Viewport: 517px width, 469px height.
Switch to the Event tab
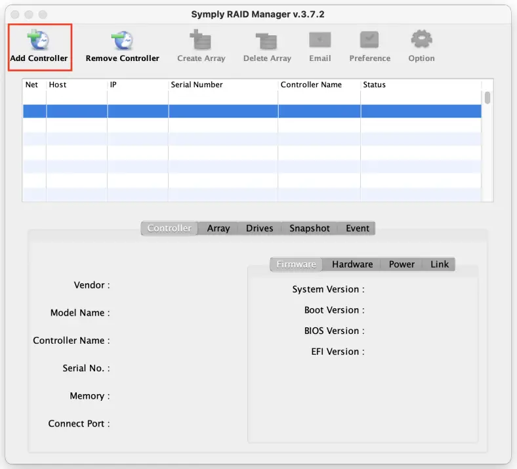(x=358, y=228)
